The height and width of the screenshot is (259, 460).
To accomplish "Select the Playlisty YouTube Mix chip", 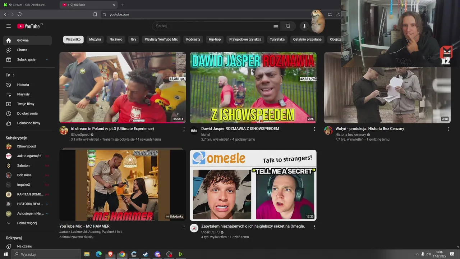I will [161, 40].
